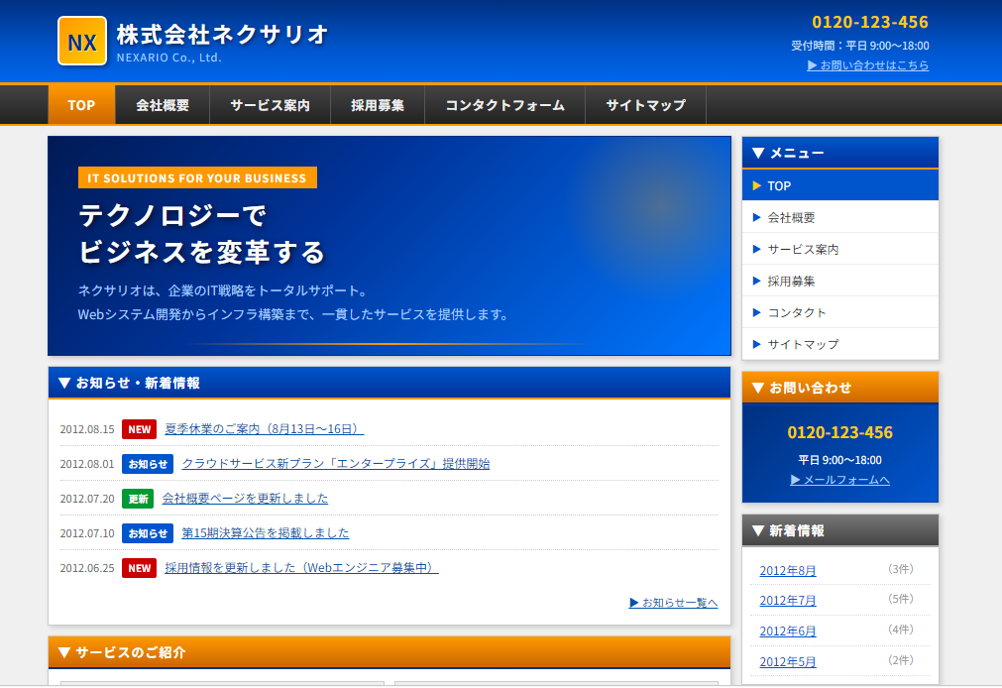Open the 会社概要 navigation tab
This screenshot has height=688, width=1002.
pyautogui.click(x=163, y=105)
